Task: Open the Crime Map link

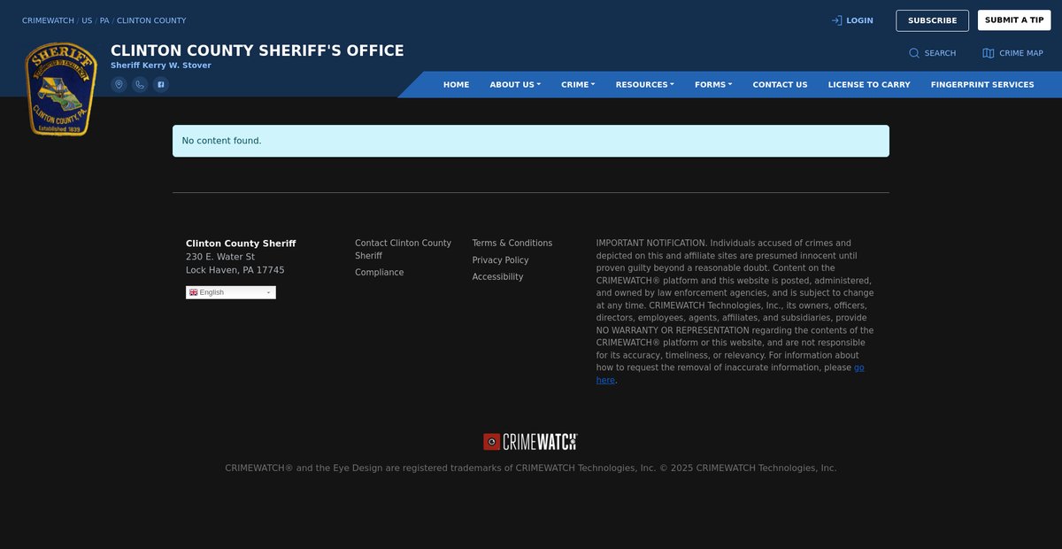Action: click(x=1012, y=53)
